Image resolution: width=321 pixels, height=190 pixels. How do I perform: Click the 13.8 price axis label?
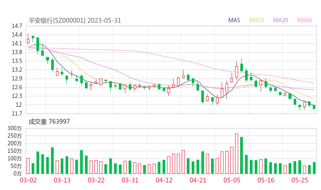(17, 52)
